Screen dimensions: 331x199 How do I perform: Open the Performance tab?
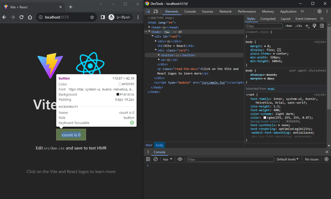[x=247, y=11]
